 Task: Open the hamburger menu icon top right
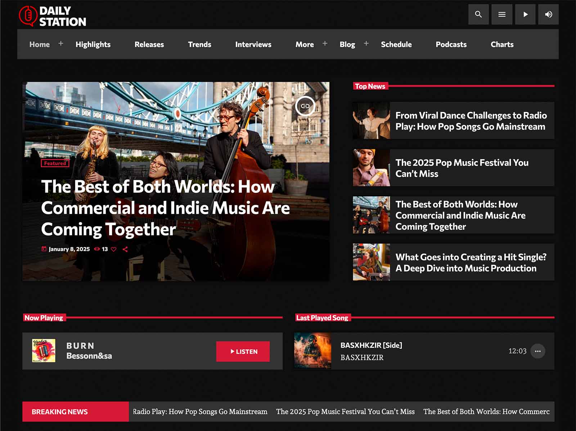tap(501, 14)
